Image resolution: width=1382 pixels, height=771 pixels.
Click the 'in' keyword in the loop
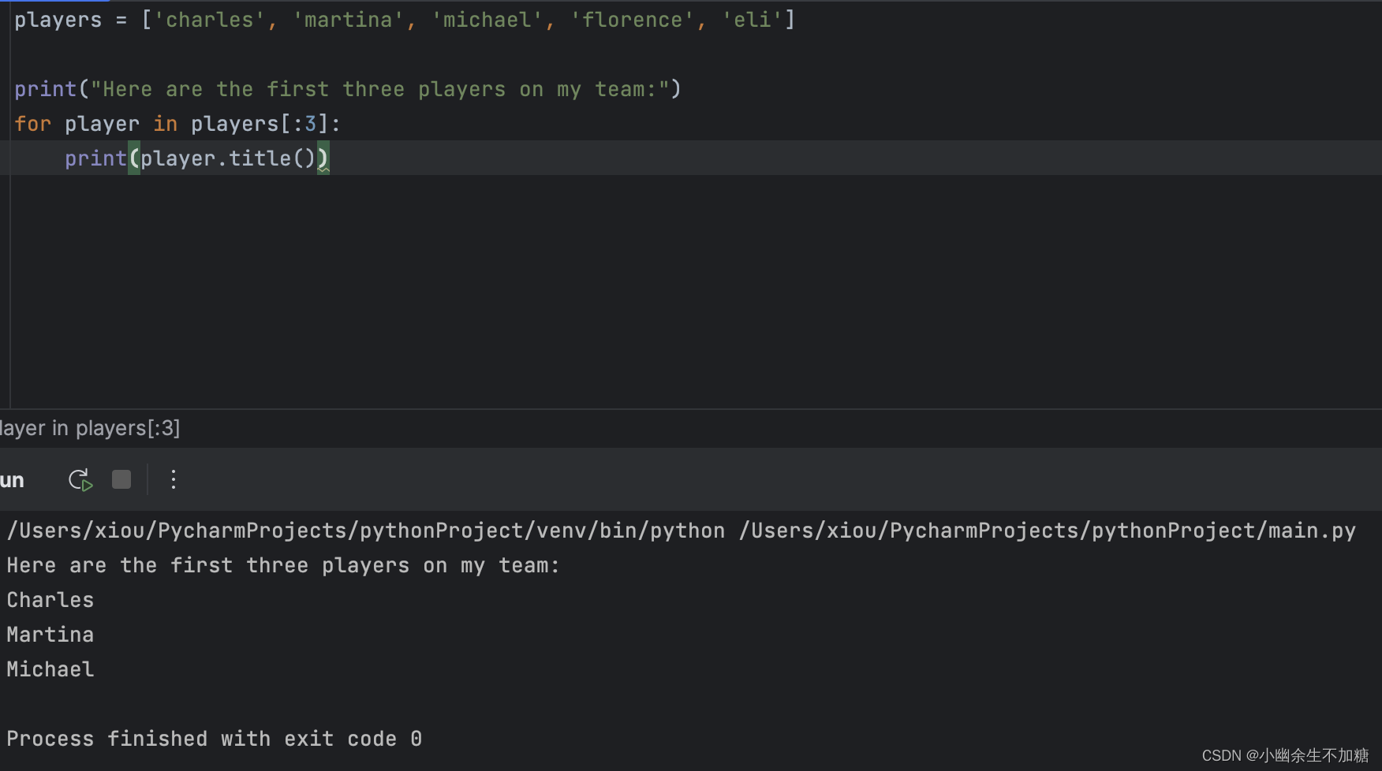[165, 124]
